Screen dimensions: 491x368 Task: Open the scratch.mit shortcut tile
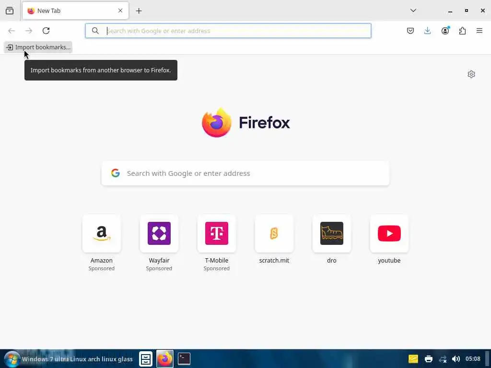[x=274, y=233]
